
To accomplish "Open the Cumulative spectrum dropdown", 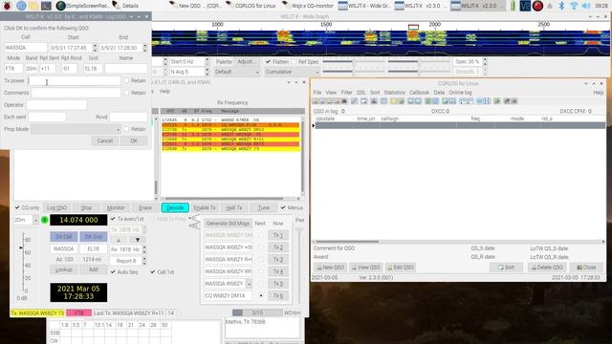I will pyautogui.click(x=292, y=72).
